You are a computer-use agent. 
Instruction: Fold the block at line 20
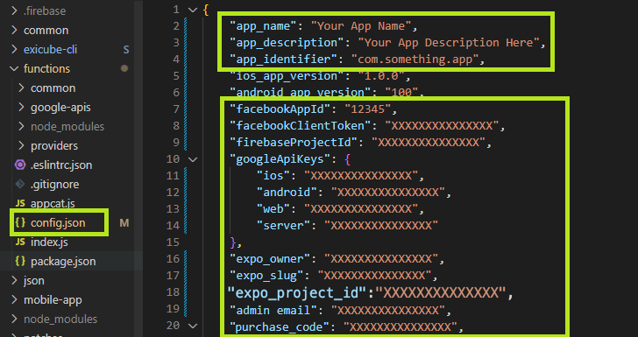tap(193, 326)
